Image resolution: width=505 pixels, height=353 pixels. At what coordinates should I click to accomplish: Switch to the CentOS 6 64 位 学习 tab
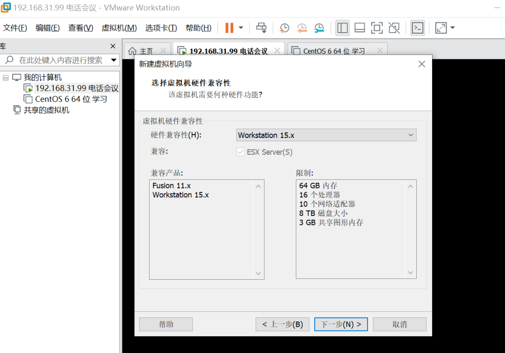pos(334,51)
